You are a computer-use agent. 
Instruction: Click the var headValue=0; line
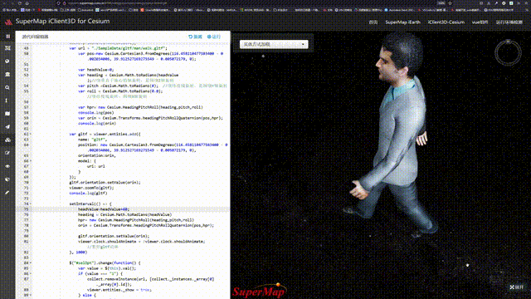pos(96,70)
